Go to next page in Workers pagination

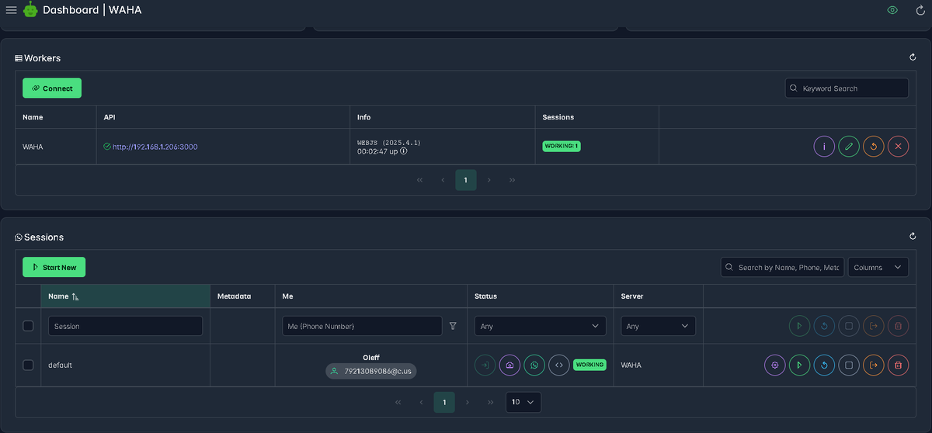pos(489,180)
